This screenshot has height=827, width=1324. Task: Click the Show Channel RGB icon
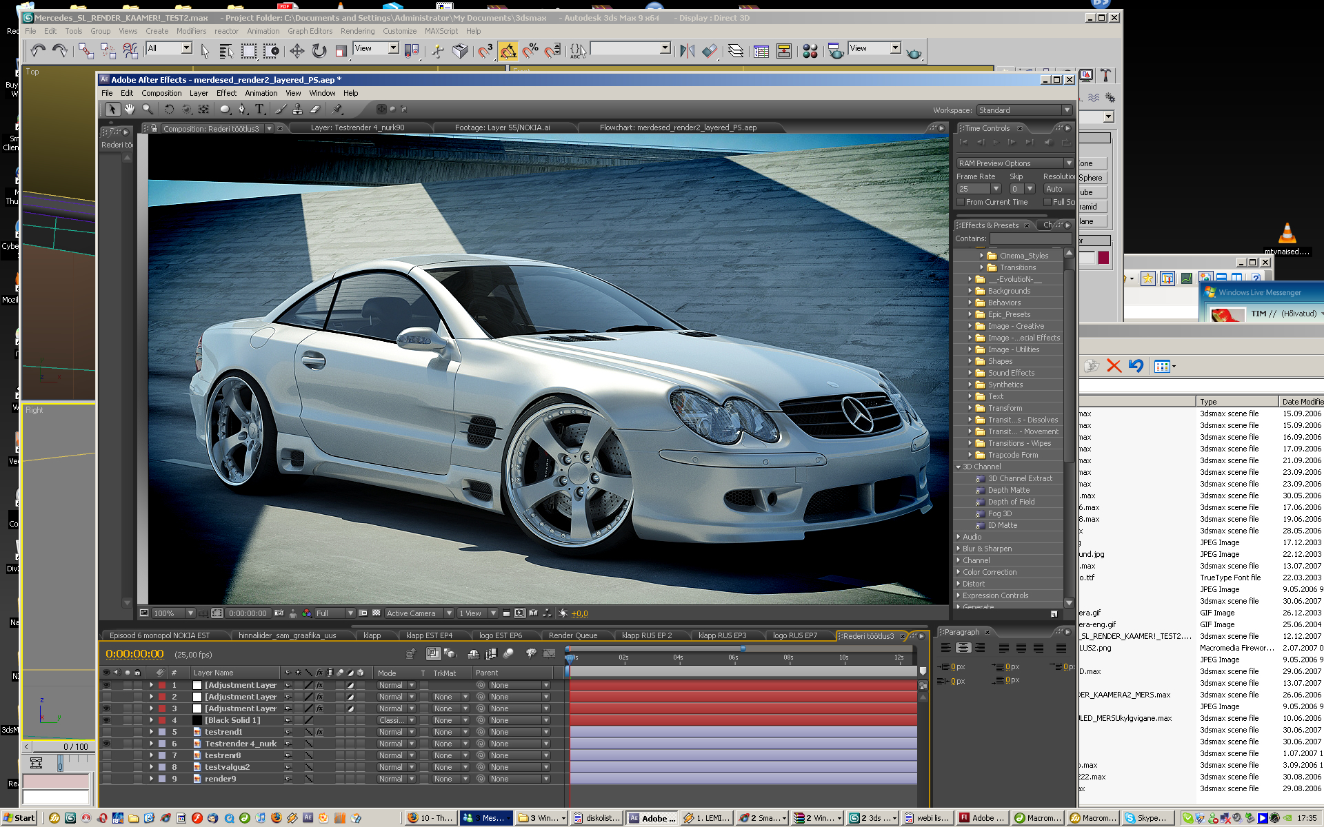click(x=306, y=613)
